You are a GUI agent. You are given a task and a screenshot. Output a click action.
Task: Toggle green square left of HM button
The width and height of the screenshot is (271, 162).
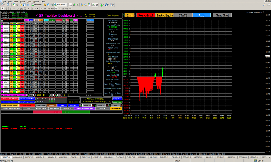(110, 106)
